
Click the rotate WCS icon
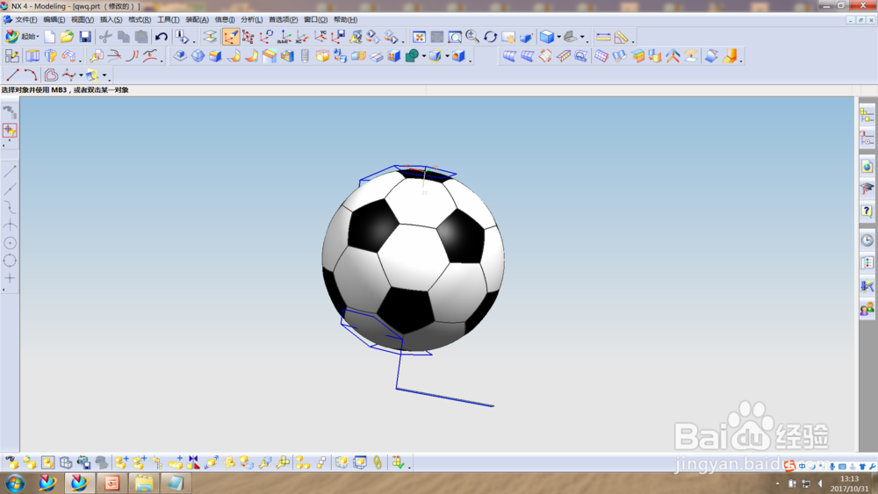[x=266, y=37]
